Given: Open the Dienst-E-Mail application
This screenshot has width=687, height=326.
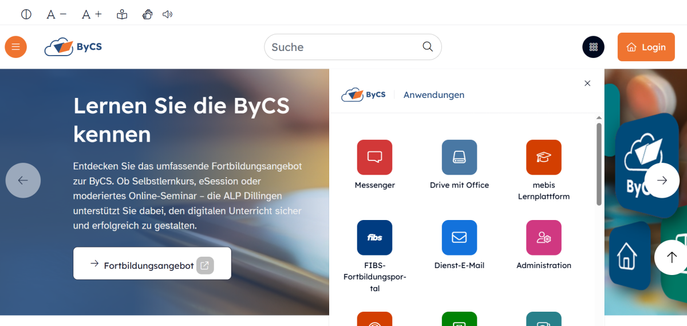Looking at the screenshot, I should (x=459, y=238).
